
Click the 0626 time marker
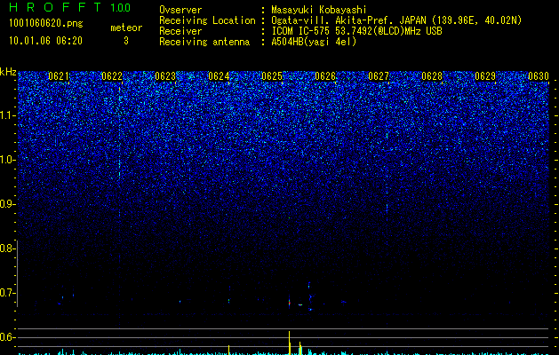(x=325, y=76)
